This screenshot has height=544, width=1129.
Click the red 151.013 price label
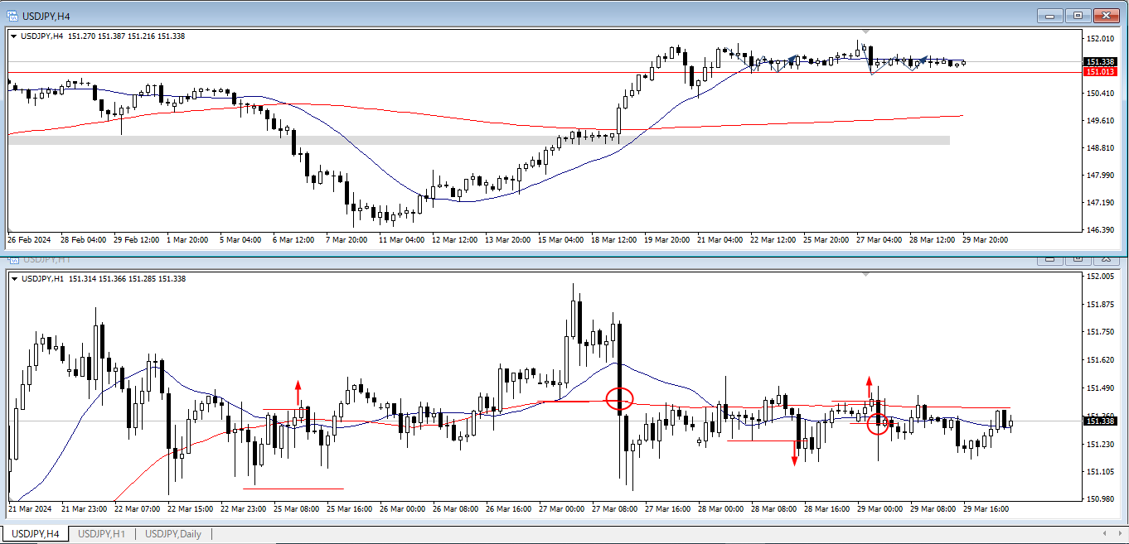point(1099,72)
